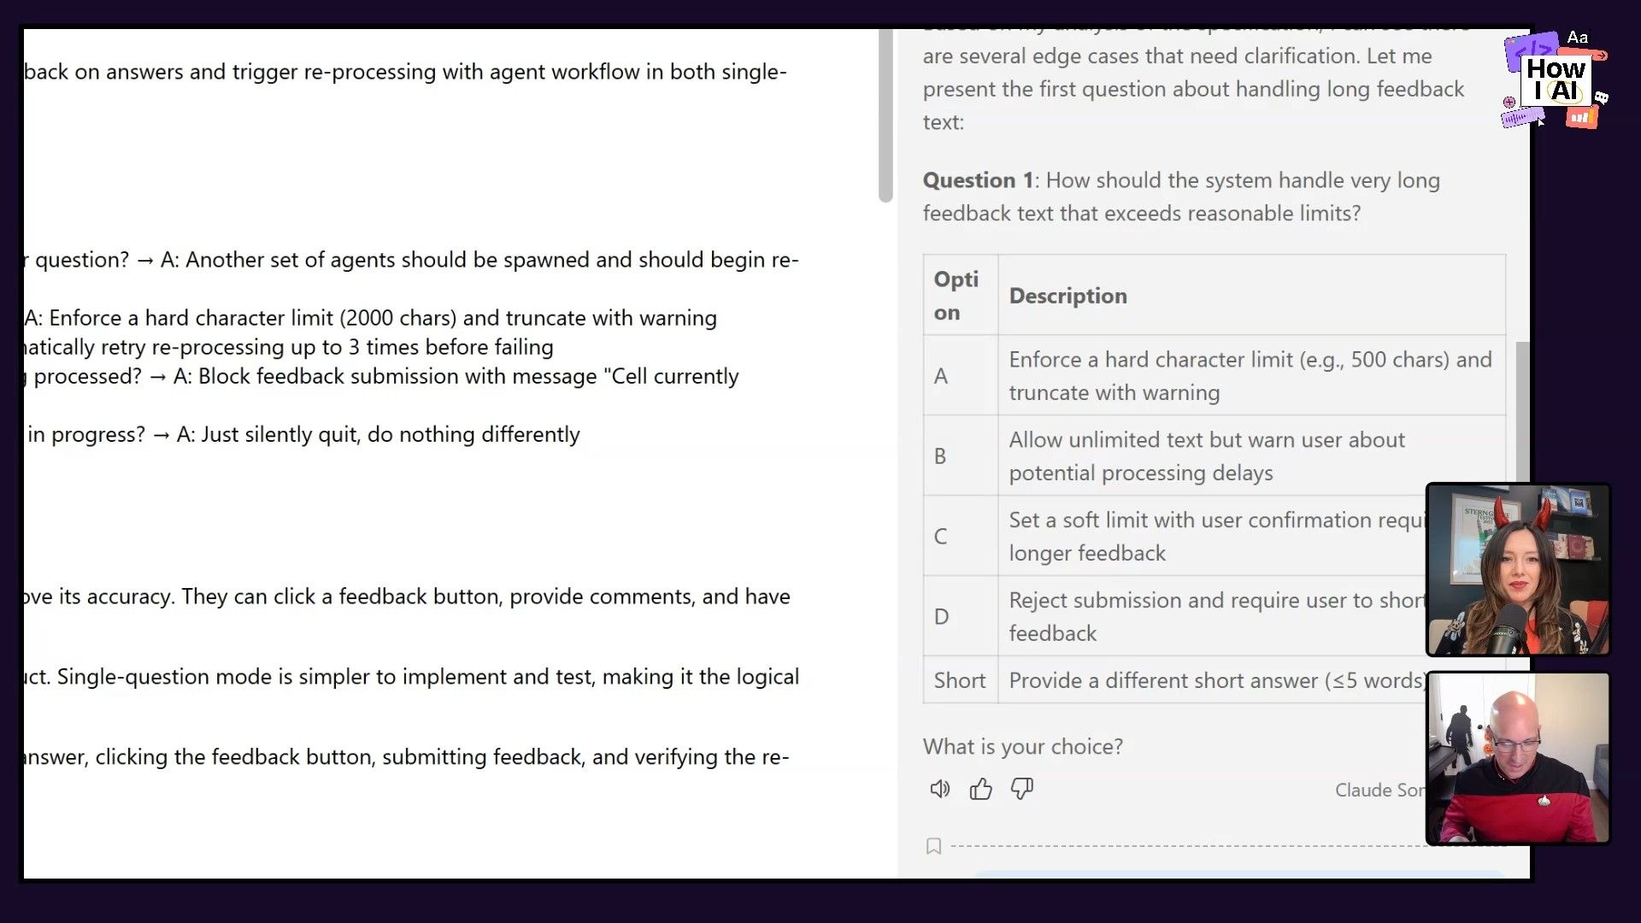Viewport: 1641px width, 923px height.
Task: Click 'Provide a different short answer' description
Action: (x=1217, y=680)
